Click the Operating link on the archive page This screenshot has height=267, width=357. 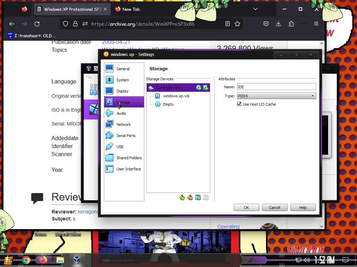coord(228,227)
